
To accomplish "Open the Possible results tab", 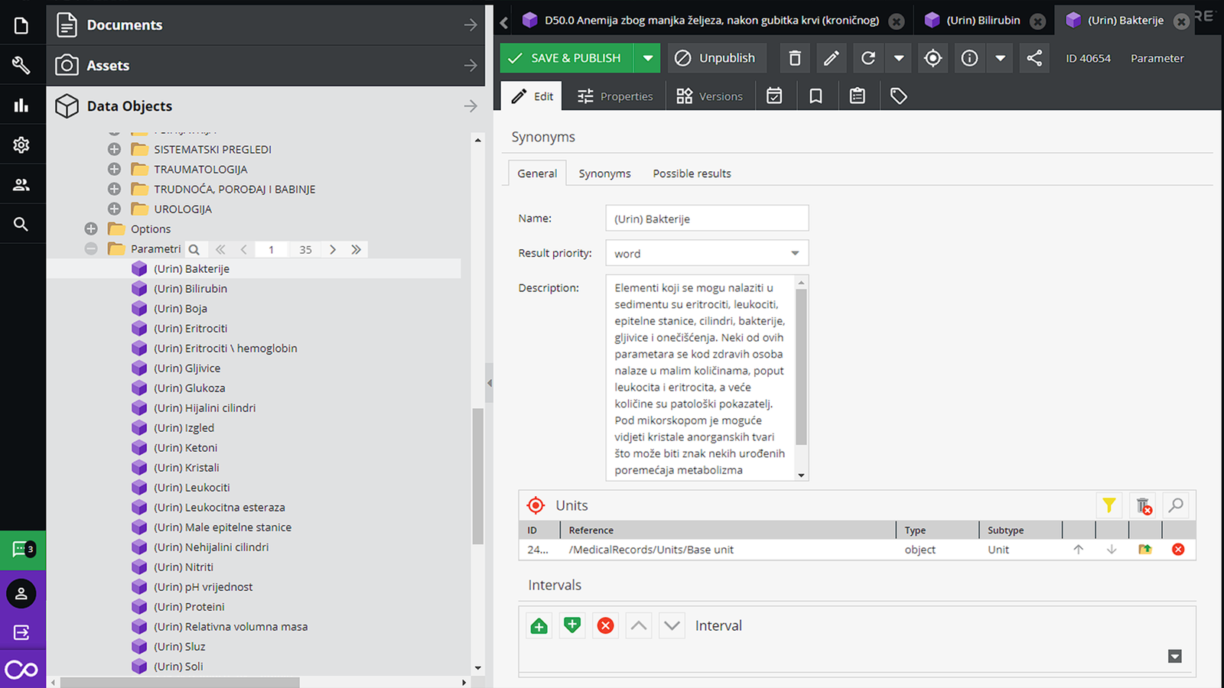I will 692,174.
